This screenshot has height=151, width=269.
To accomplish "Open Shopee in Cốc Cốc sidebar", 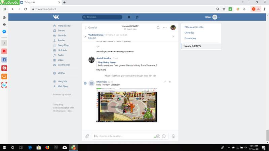I will click(4, 68).
